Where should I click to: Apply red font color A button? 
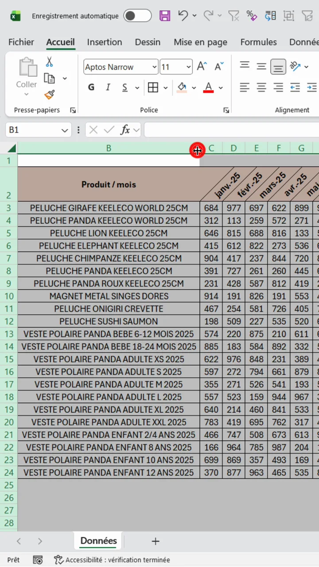coord(208,87)
